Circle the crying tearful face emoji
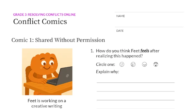Screen dimensions: 195x109 [133, 64]
